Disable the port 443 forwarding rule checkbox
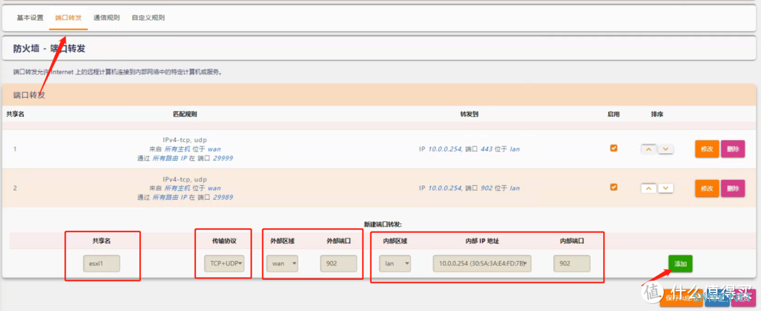This screenshot has height=311, width=761. [x=614, y=148]
